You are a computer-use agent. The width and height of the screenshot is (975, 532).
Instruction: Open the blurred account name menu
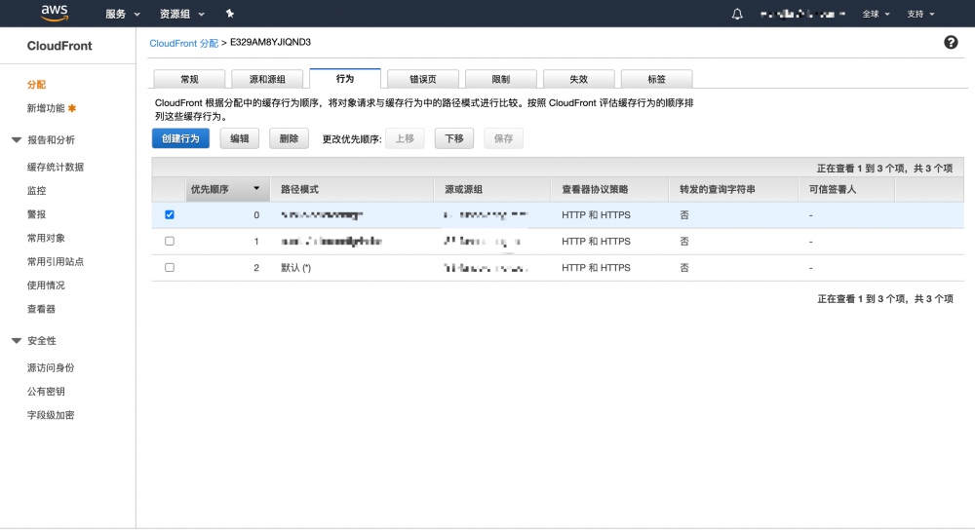(802, 14)
